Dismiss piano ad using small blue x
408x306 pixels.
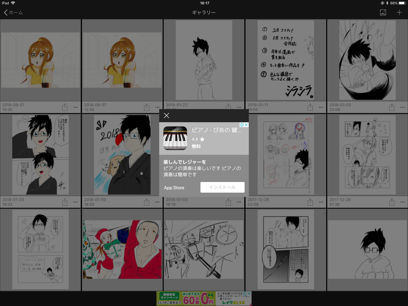click(x=246, y=125)
